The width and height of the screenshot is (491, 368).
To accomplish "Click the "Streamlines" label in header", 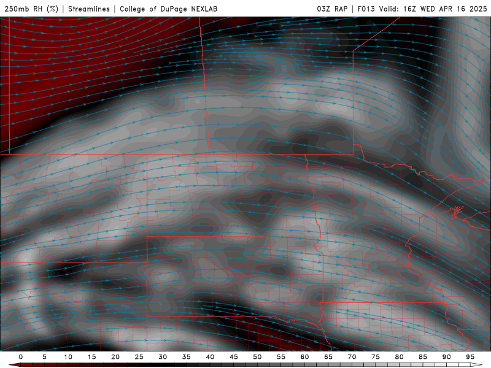I will (89, 9).
